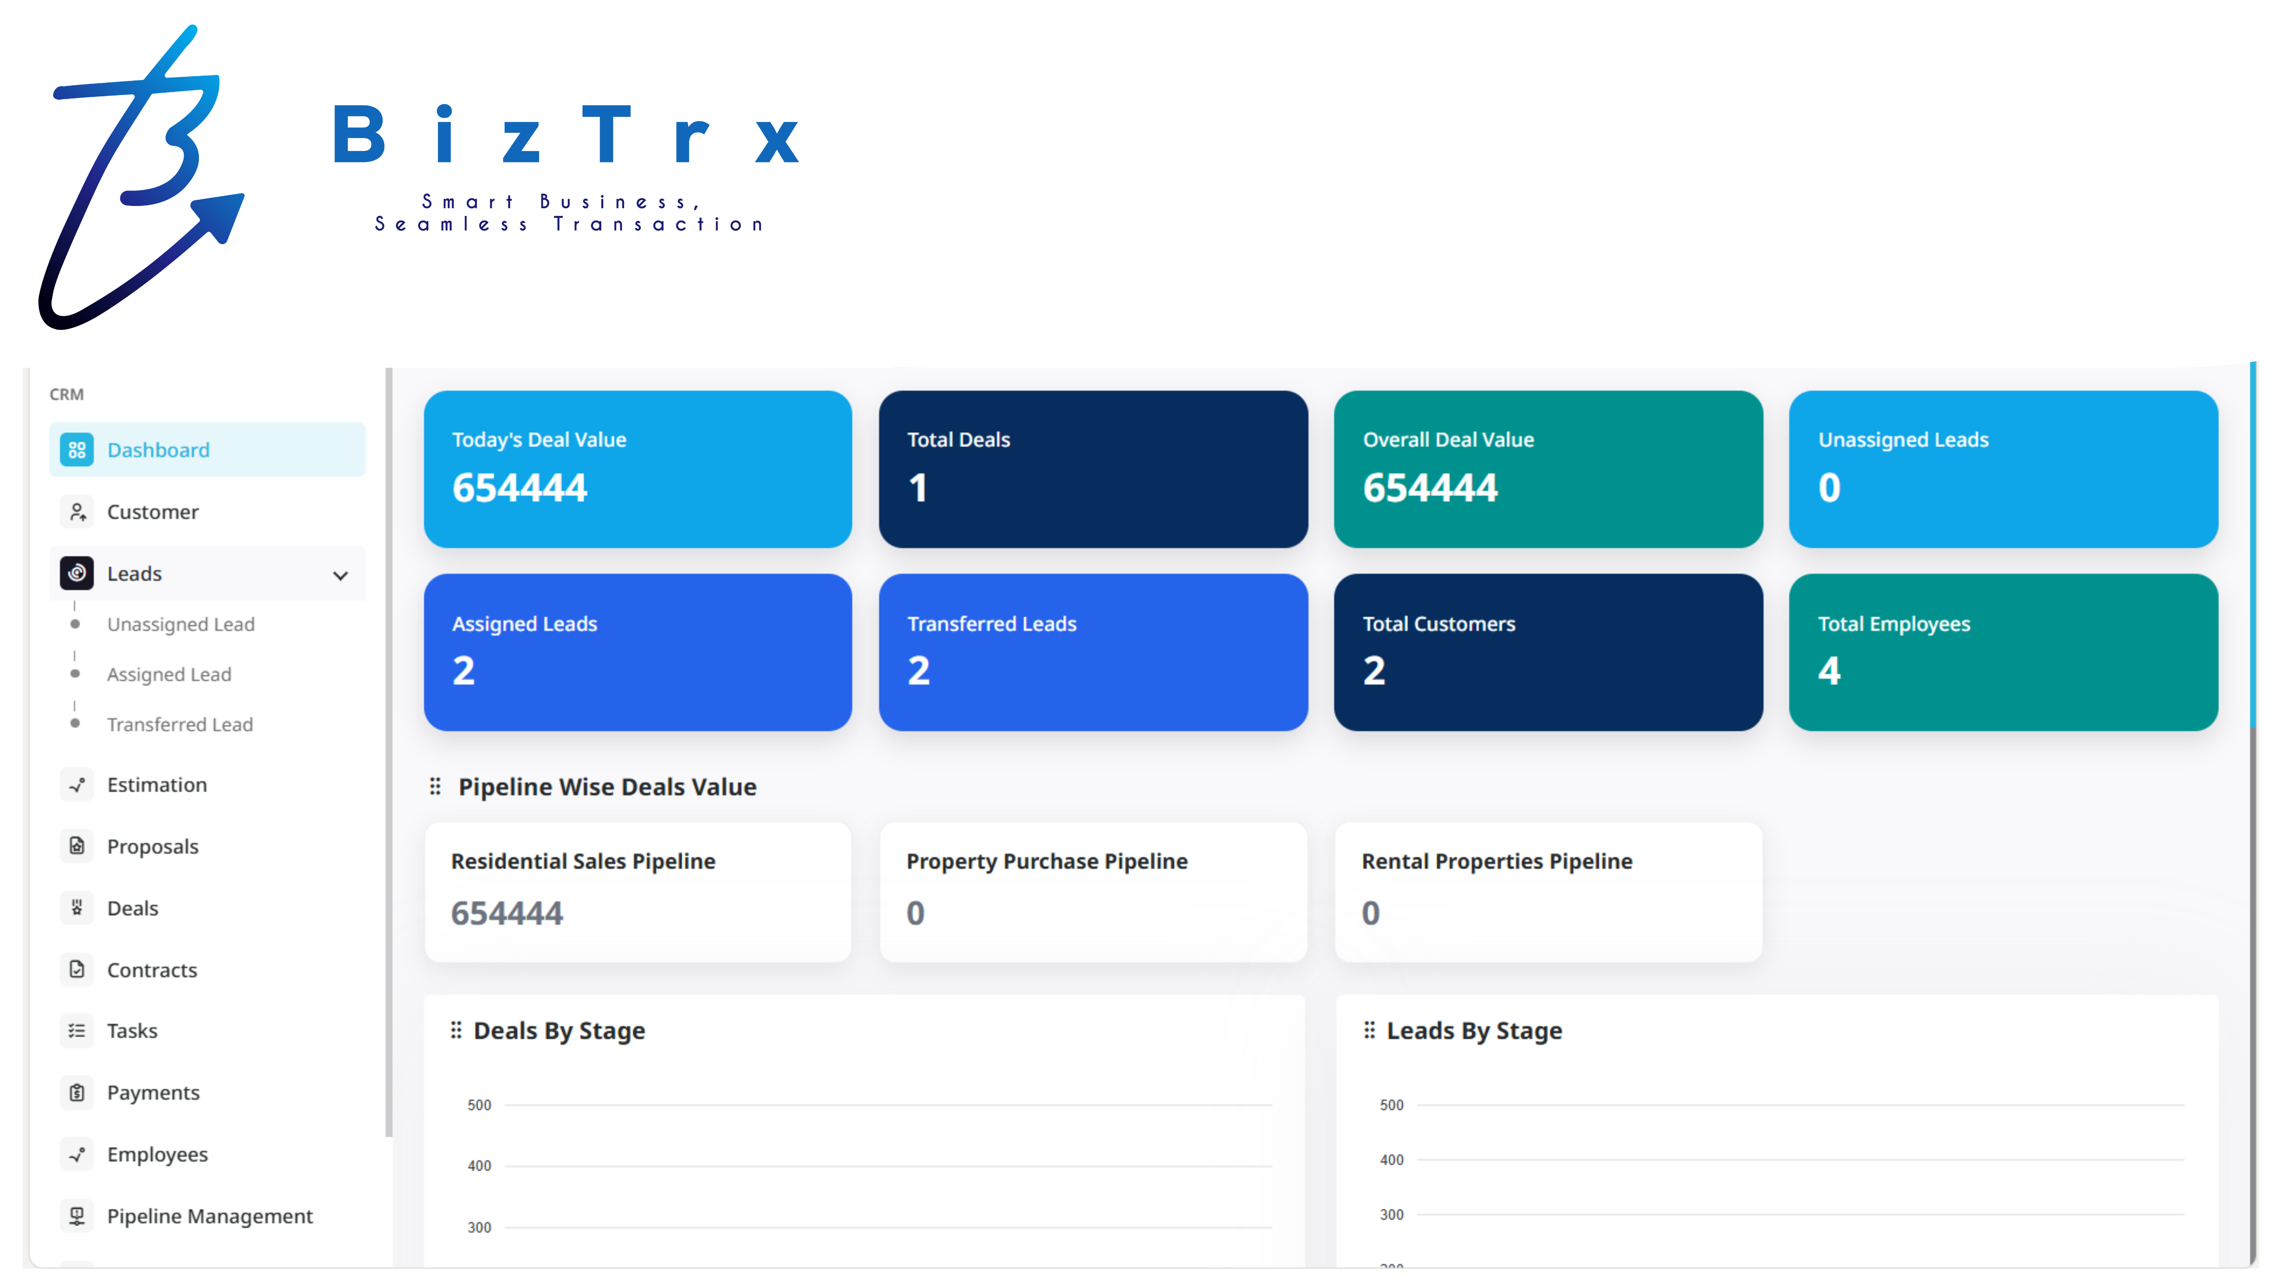Select Assigned Lead submenu item

pos(169,675)
